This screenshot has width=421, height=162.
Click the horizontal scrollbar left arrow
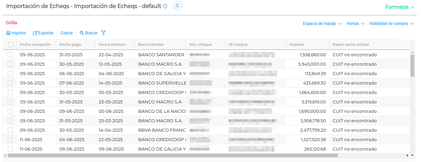pyautogui.click(x=5, y=155)
